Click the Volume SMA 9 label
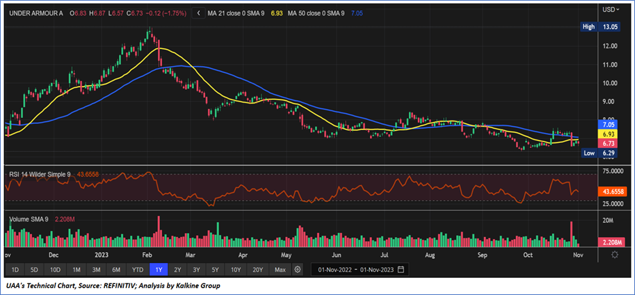The width and height of the screenshot is (635, 295). pyautogui.click(x=29, y=219)
